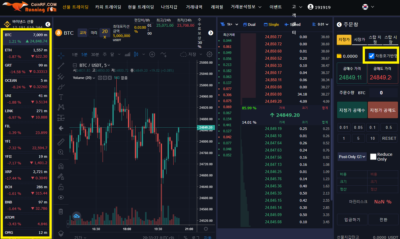The image size is (400, 239).
Task: Toggle the magnet mode tool
Action: [61, 166]
